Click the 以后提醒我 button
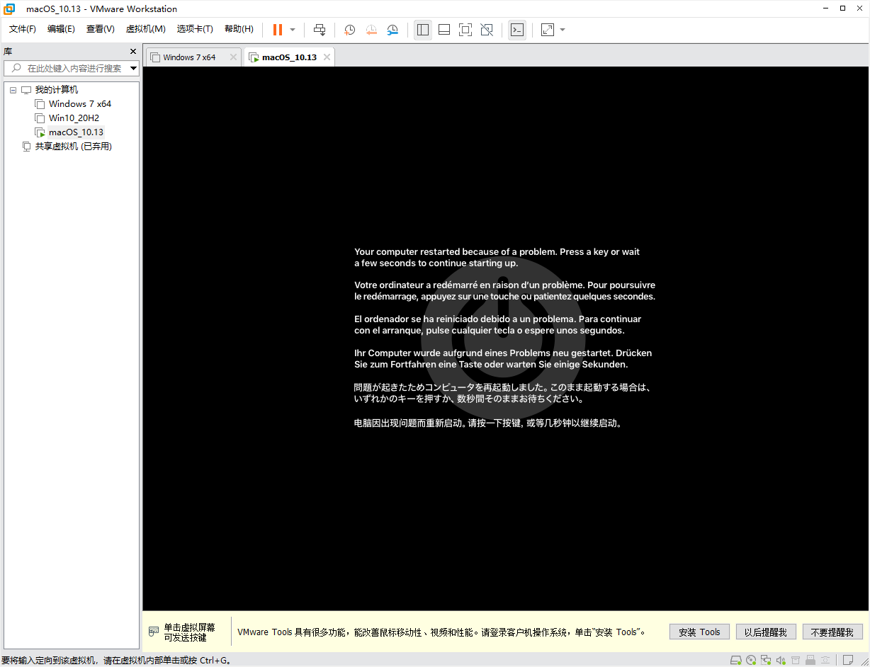Viewport: 870px width, 667px height. pyautogui.click(x=766, y=632)
